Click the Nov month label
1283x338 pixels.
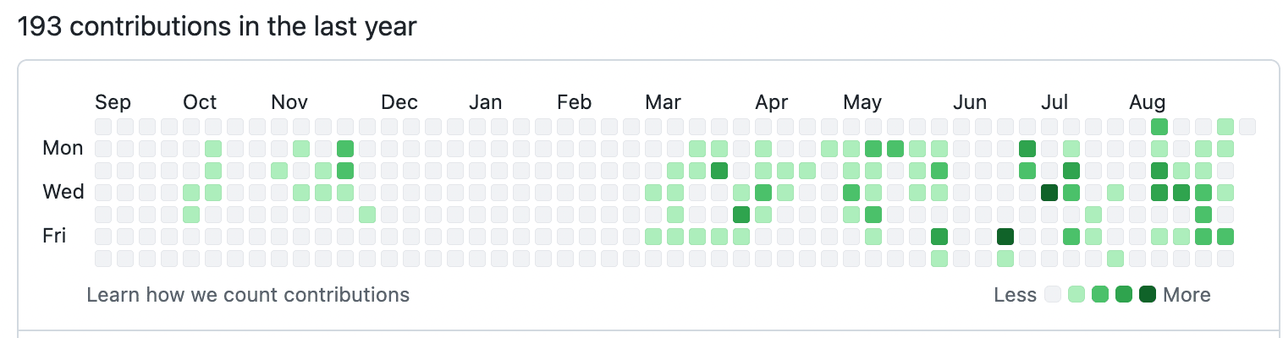289,103
